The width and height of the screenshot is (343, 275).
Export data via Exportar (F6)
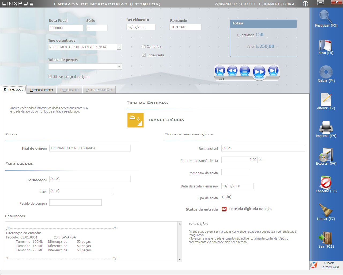(x=326, y=155)
